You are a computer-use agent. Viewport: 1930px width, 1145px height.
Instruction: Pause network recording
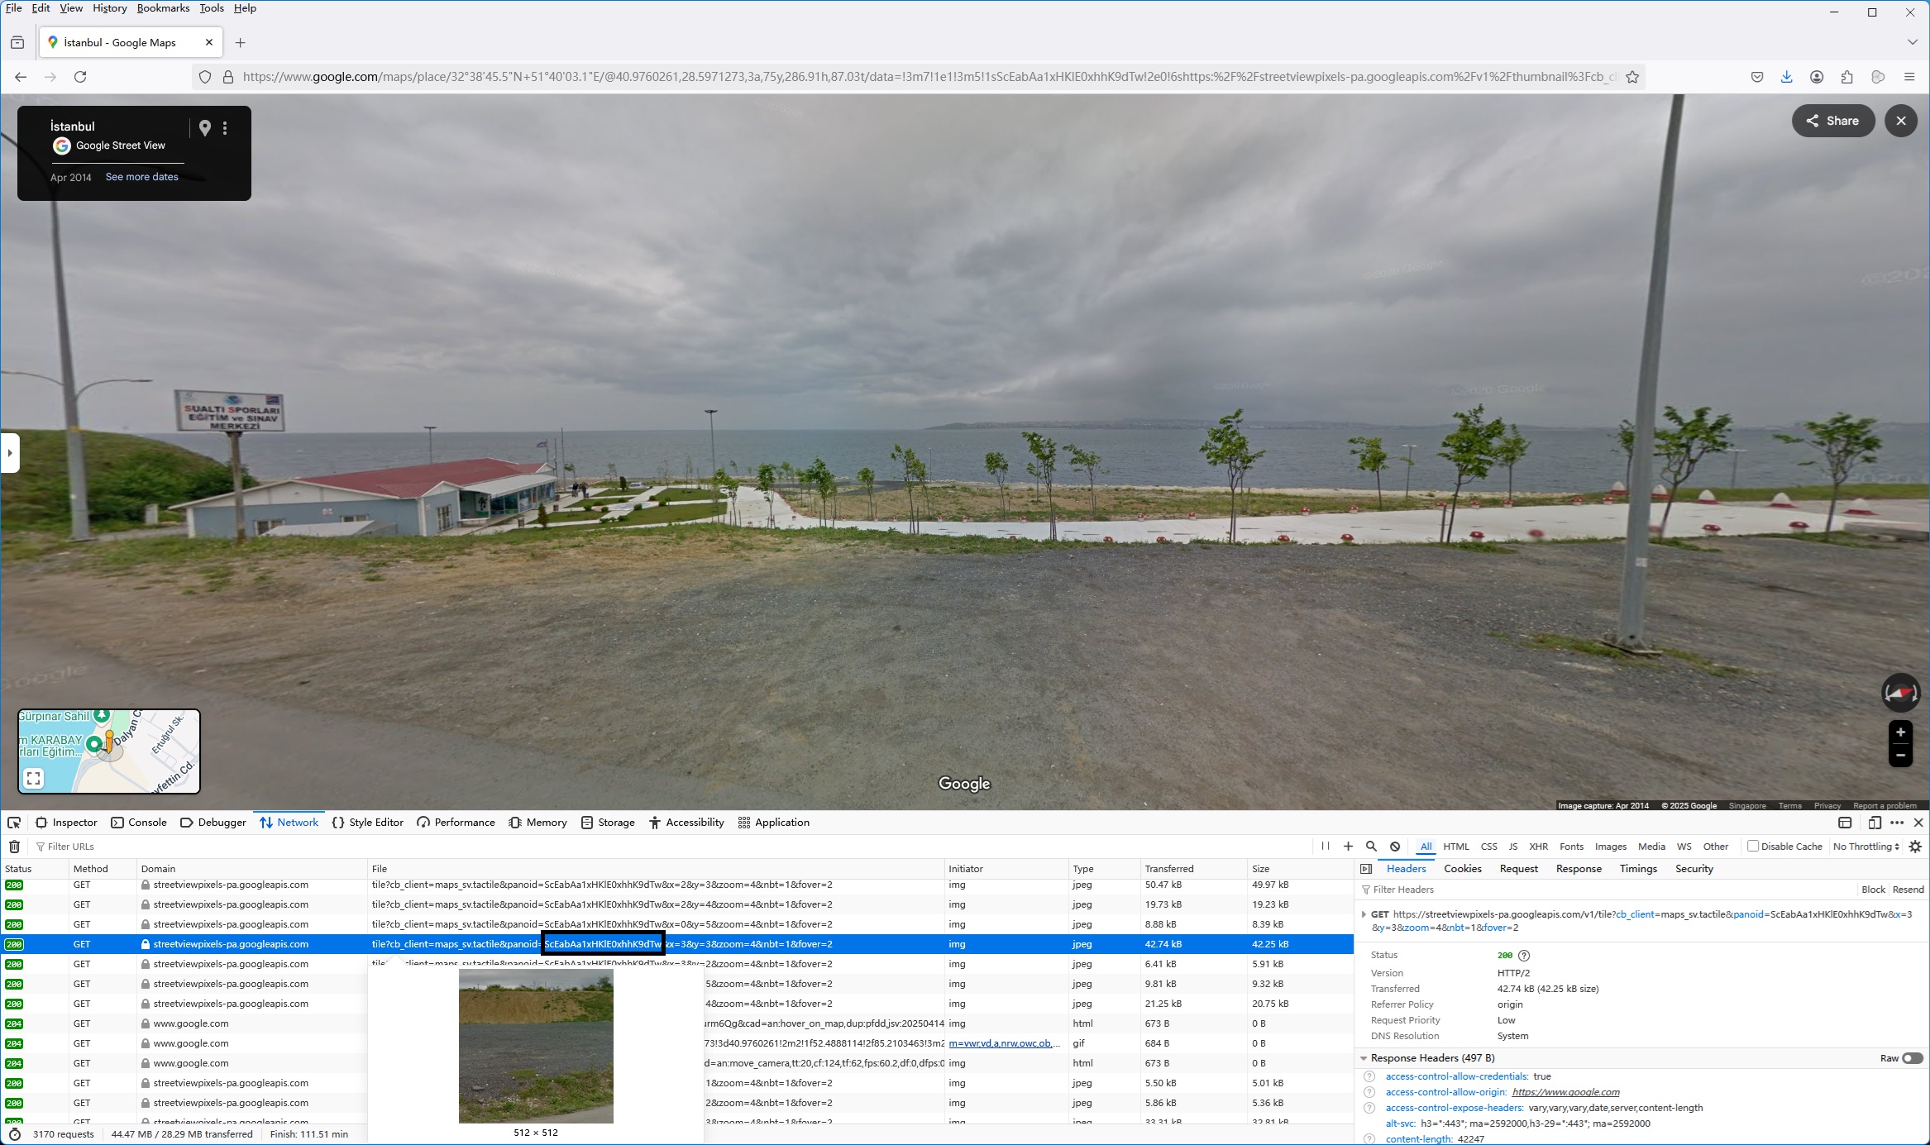pos(1326,847)
